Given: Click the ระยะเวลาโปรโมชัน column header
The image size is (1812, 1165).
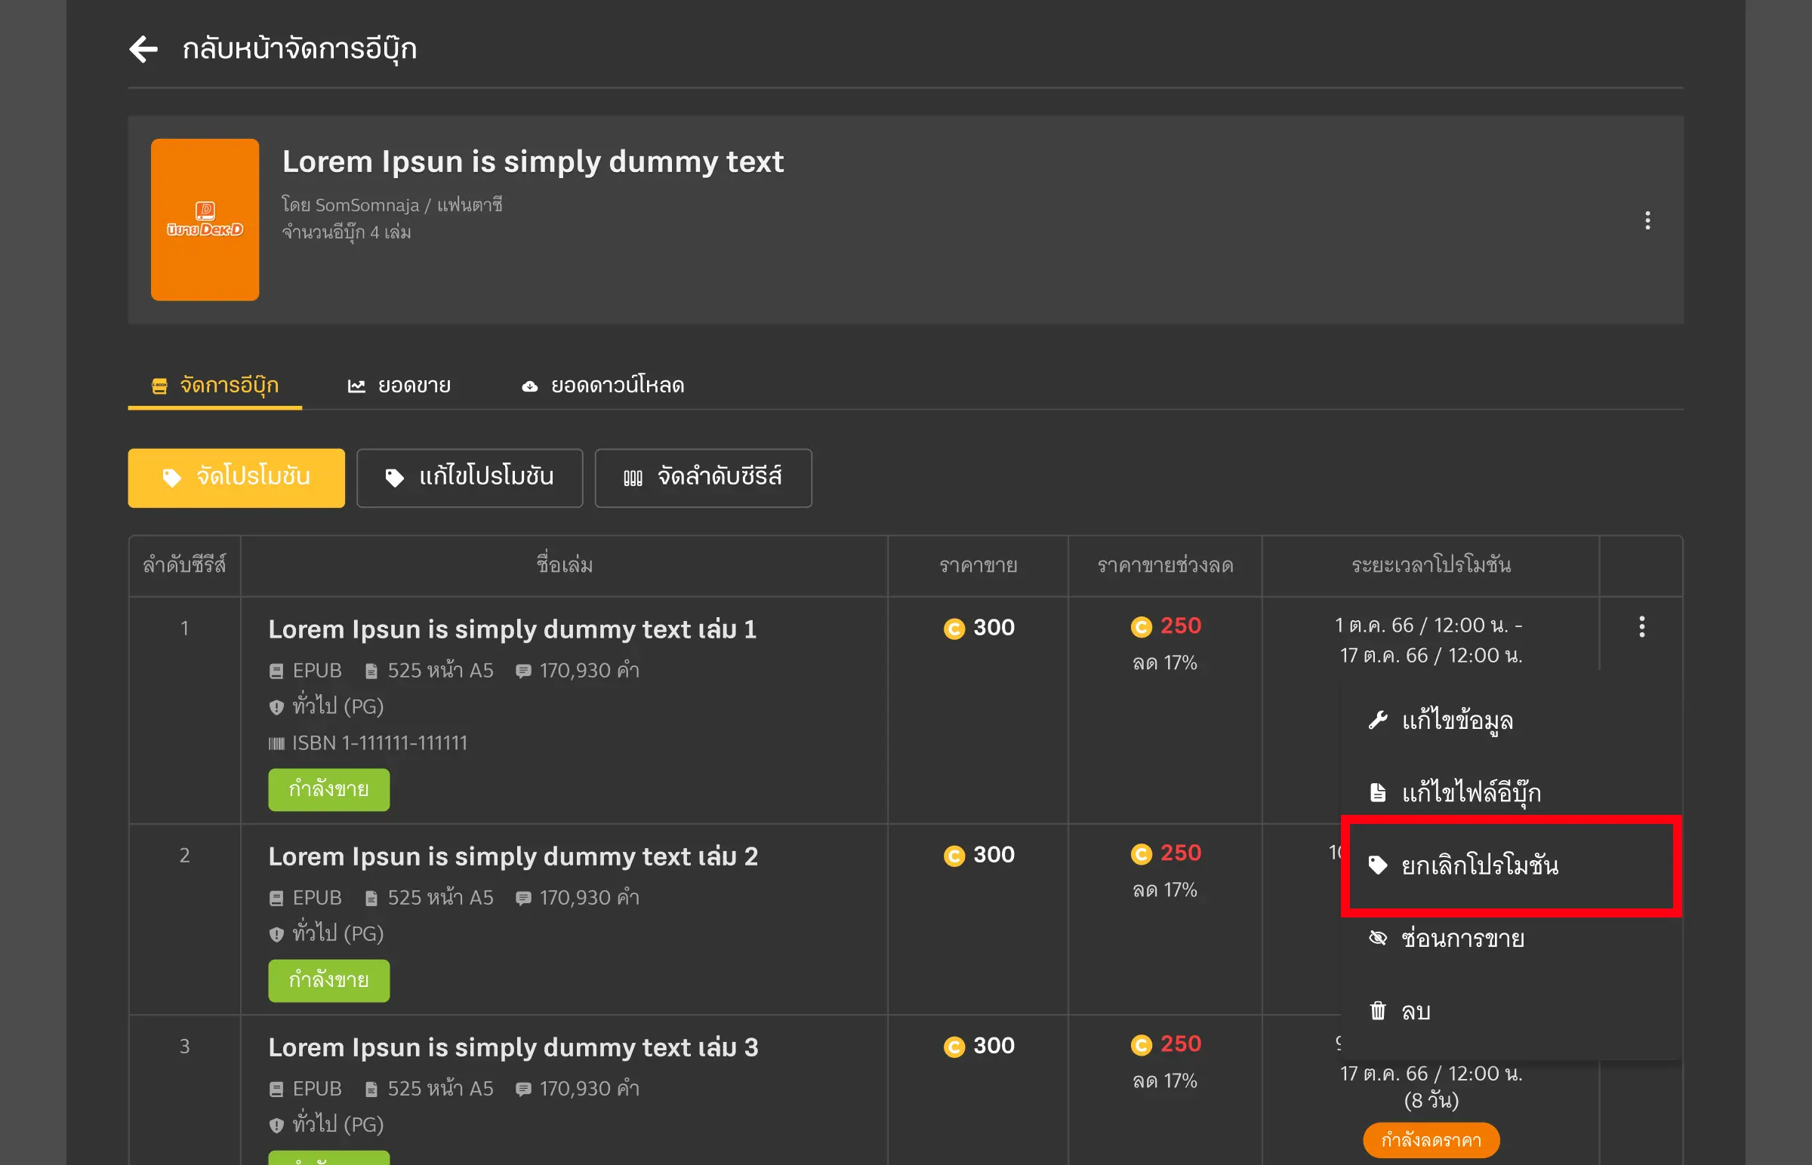Looking at the screenshot, I should pos(1431,565).
